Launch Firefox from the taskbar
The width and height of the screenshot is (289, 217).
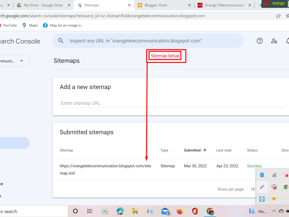click(x=180, y=211)
